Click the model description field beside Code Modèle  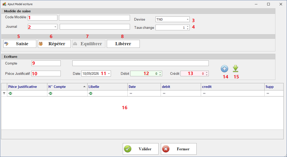coord(94,18)
